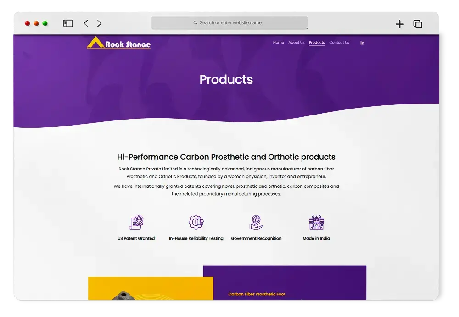Click the Rock Stance logo

(x=118, y=43)
